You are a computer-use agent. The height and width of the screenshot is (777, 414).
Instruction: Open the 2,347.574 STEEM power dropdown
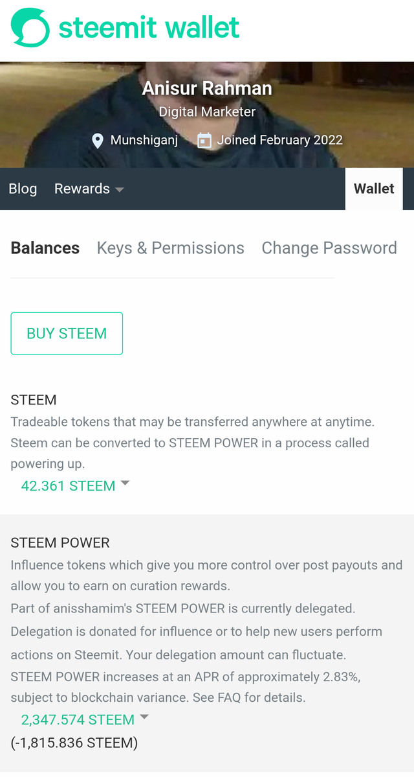tap(78, 720)
